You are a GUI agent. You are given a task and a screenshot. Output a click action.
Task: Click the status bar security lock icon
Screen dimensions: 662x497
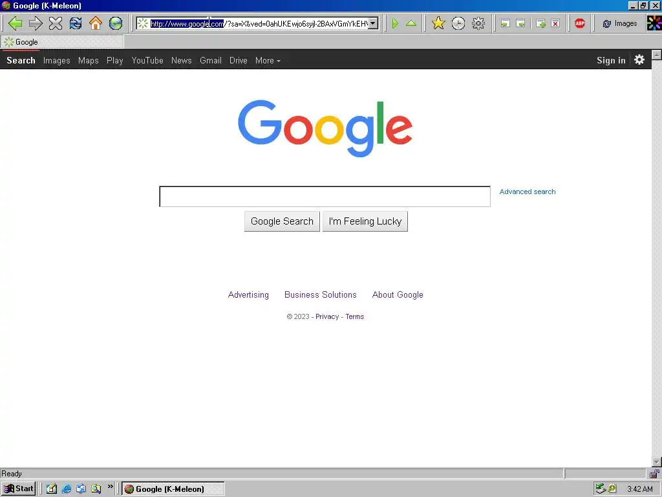(654, 473)
